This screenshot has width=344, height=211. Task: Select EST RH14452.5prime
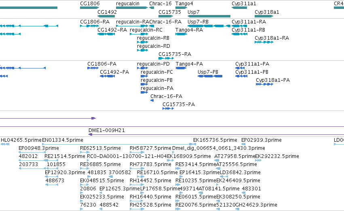click(x=137, y=185)
